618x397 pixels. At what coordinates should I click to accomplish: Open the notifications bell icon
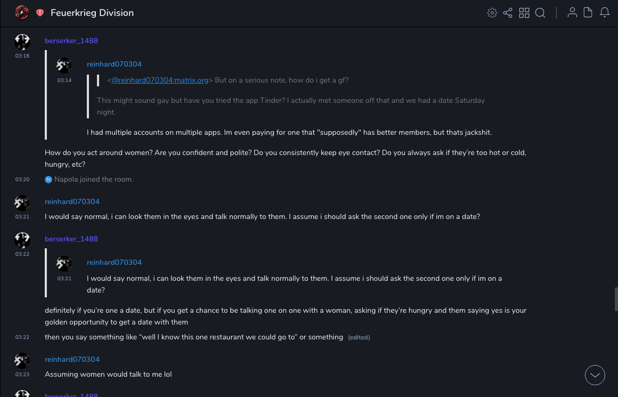(x=605, y=13)
